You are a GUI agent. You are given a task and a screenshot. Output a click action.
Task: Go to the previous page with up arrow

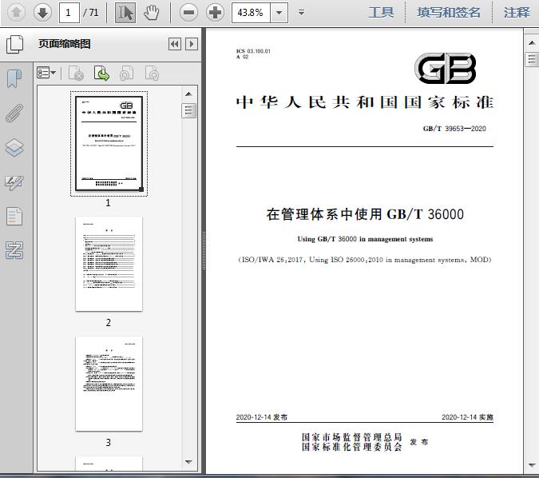pyautogui.click(x=16, y=13)
